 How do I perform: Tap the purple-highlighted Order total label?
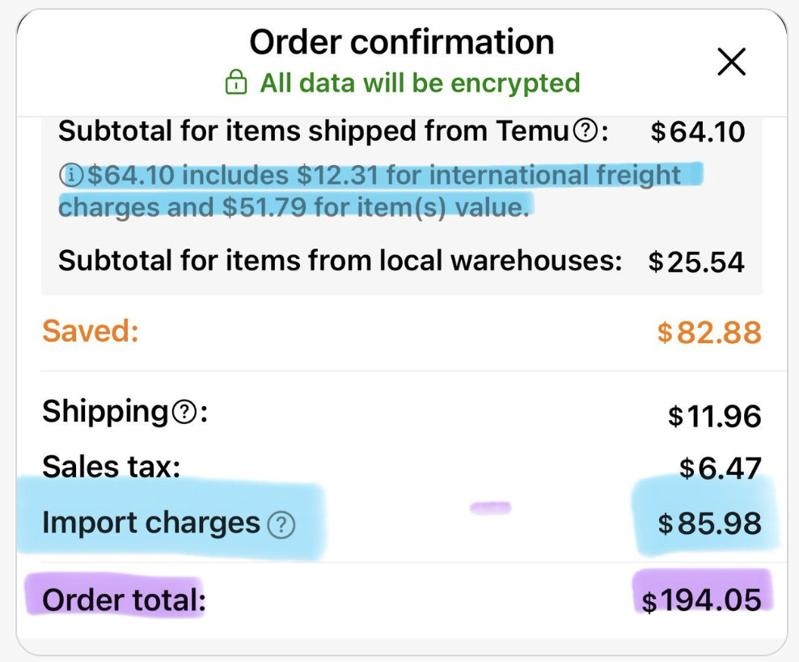(x=124, y=600)
